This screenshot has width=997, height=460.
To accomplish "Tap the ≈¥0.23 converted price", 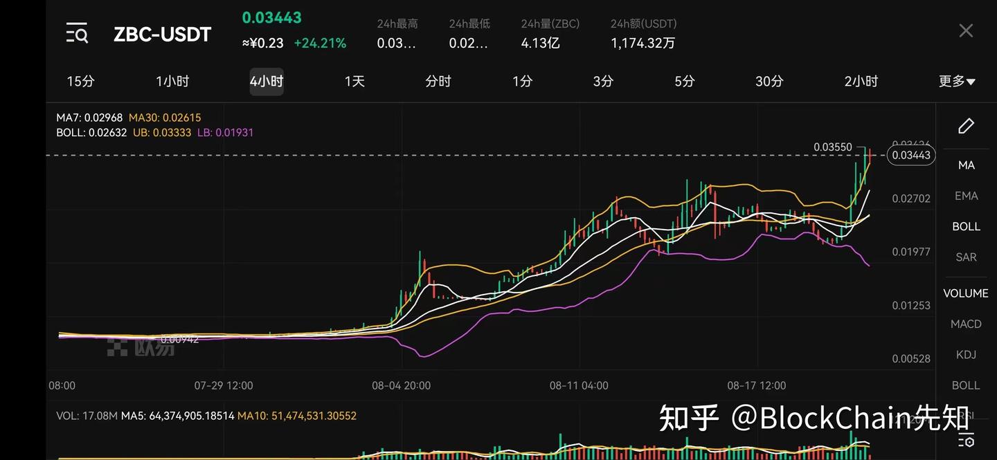I will (263, 43).
